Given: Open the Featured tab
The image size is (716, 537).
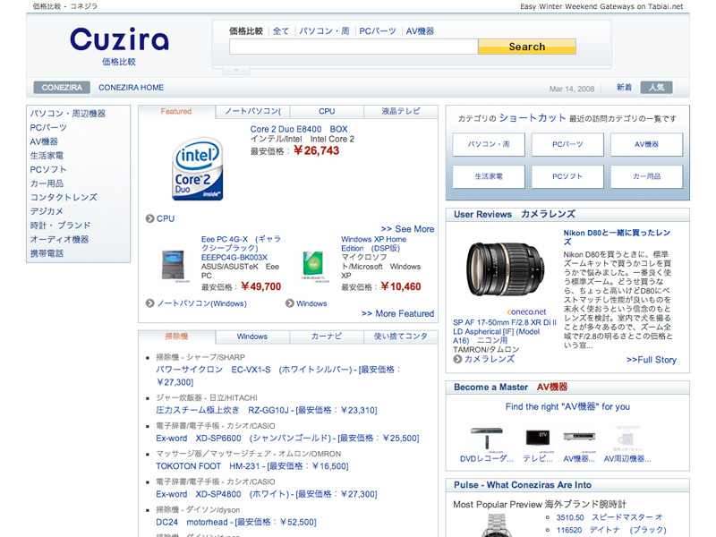Looking at the screenshot, I should click(176, 111).
